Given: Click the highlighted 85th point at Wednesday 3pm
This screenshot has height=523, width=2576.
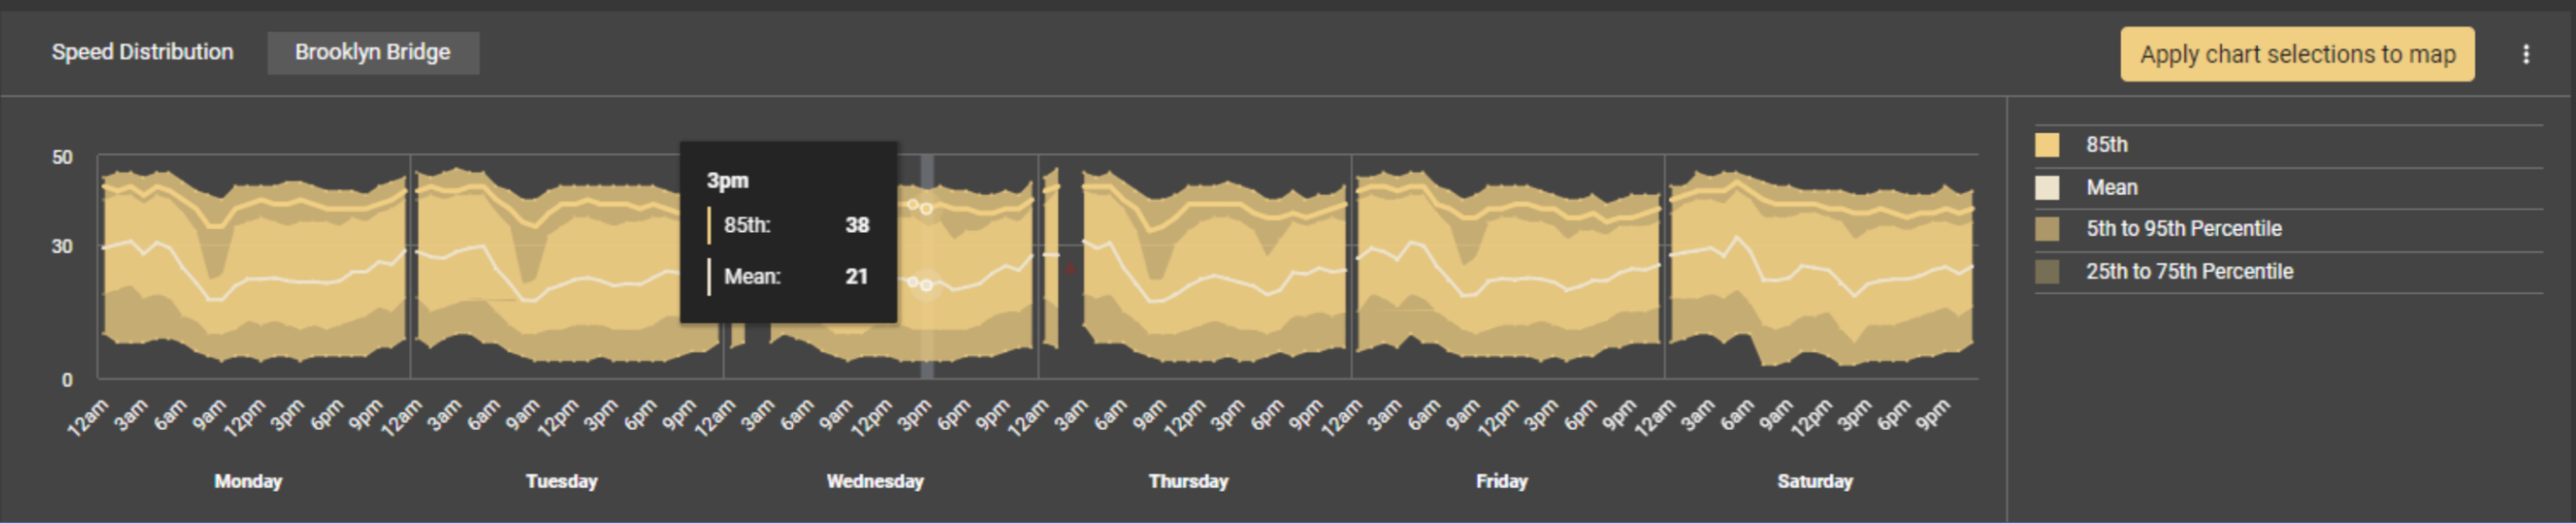Looking at the screenshot, I should click(927, 209).
